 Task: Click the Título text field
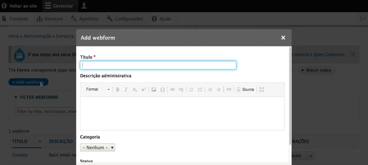(x=158, y=65)
